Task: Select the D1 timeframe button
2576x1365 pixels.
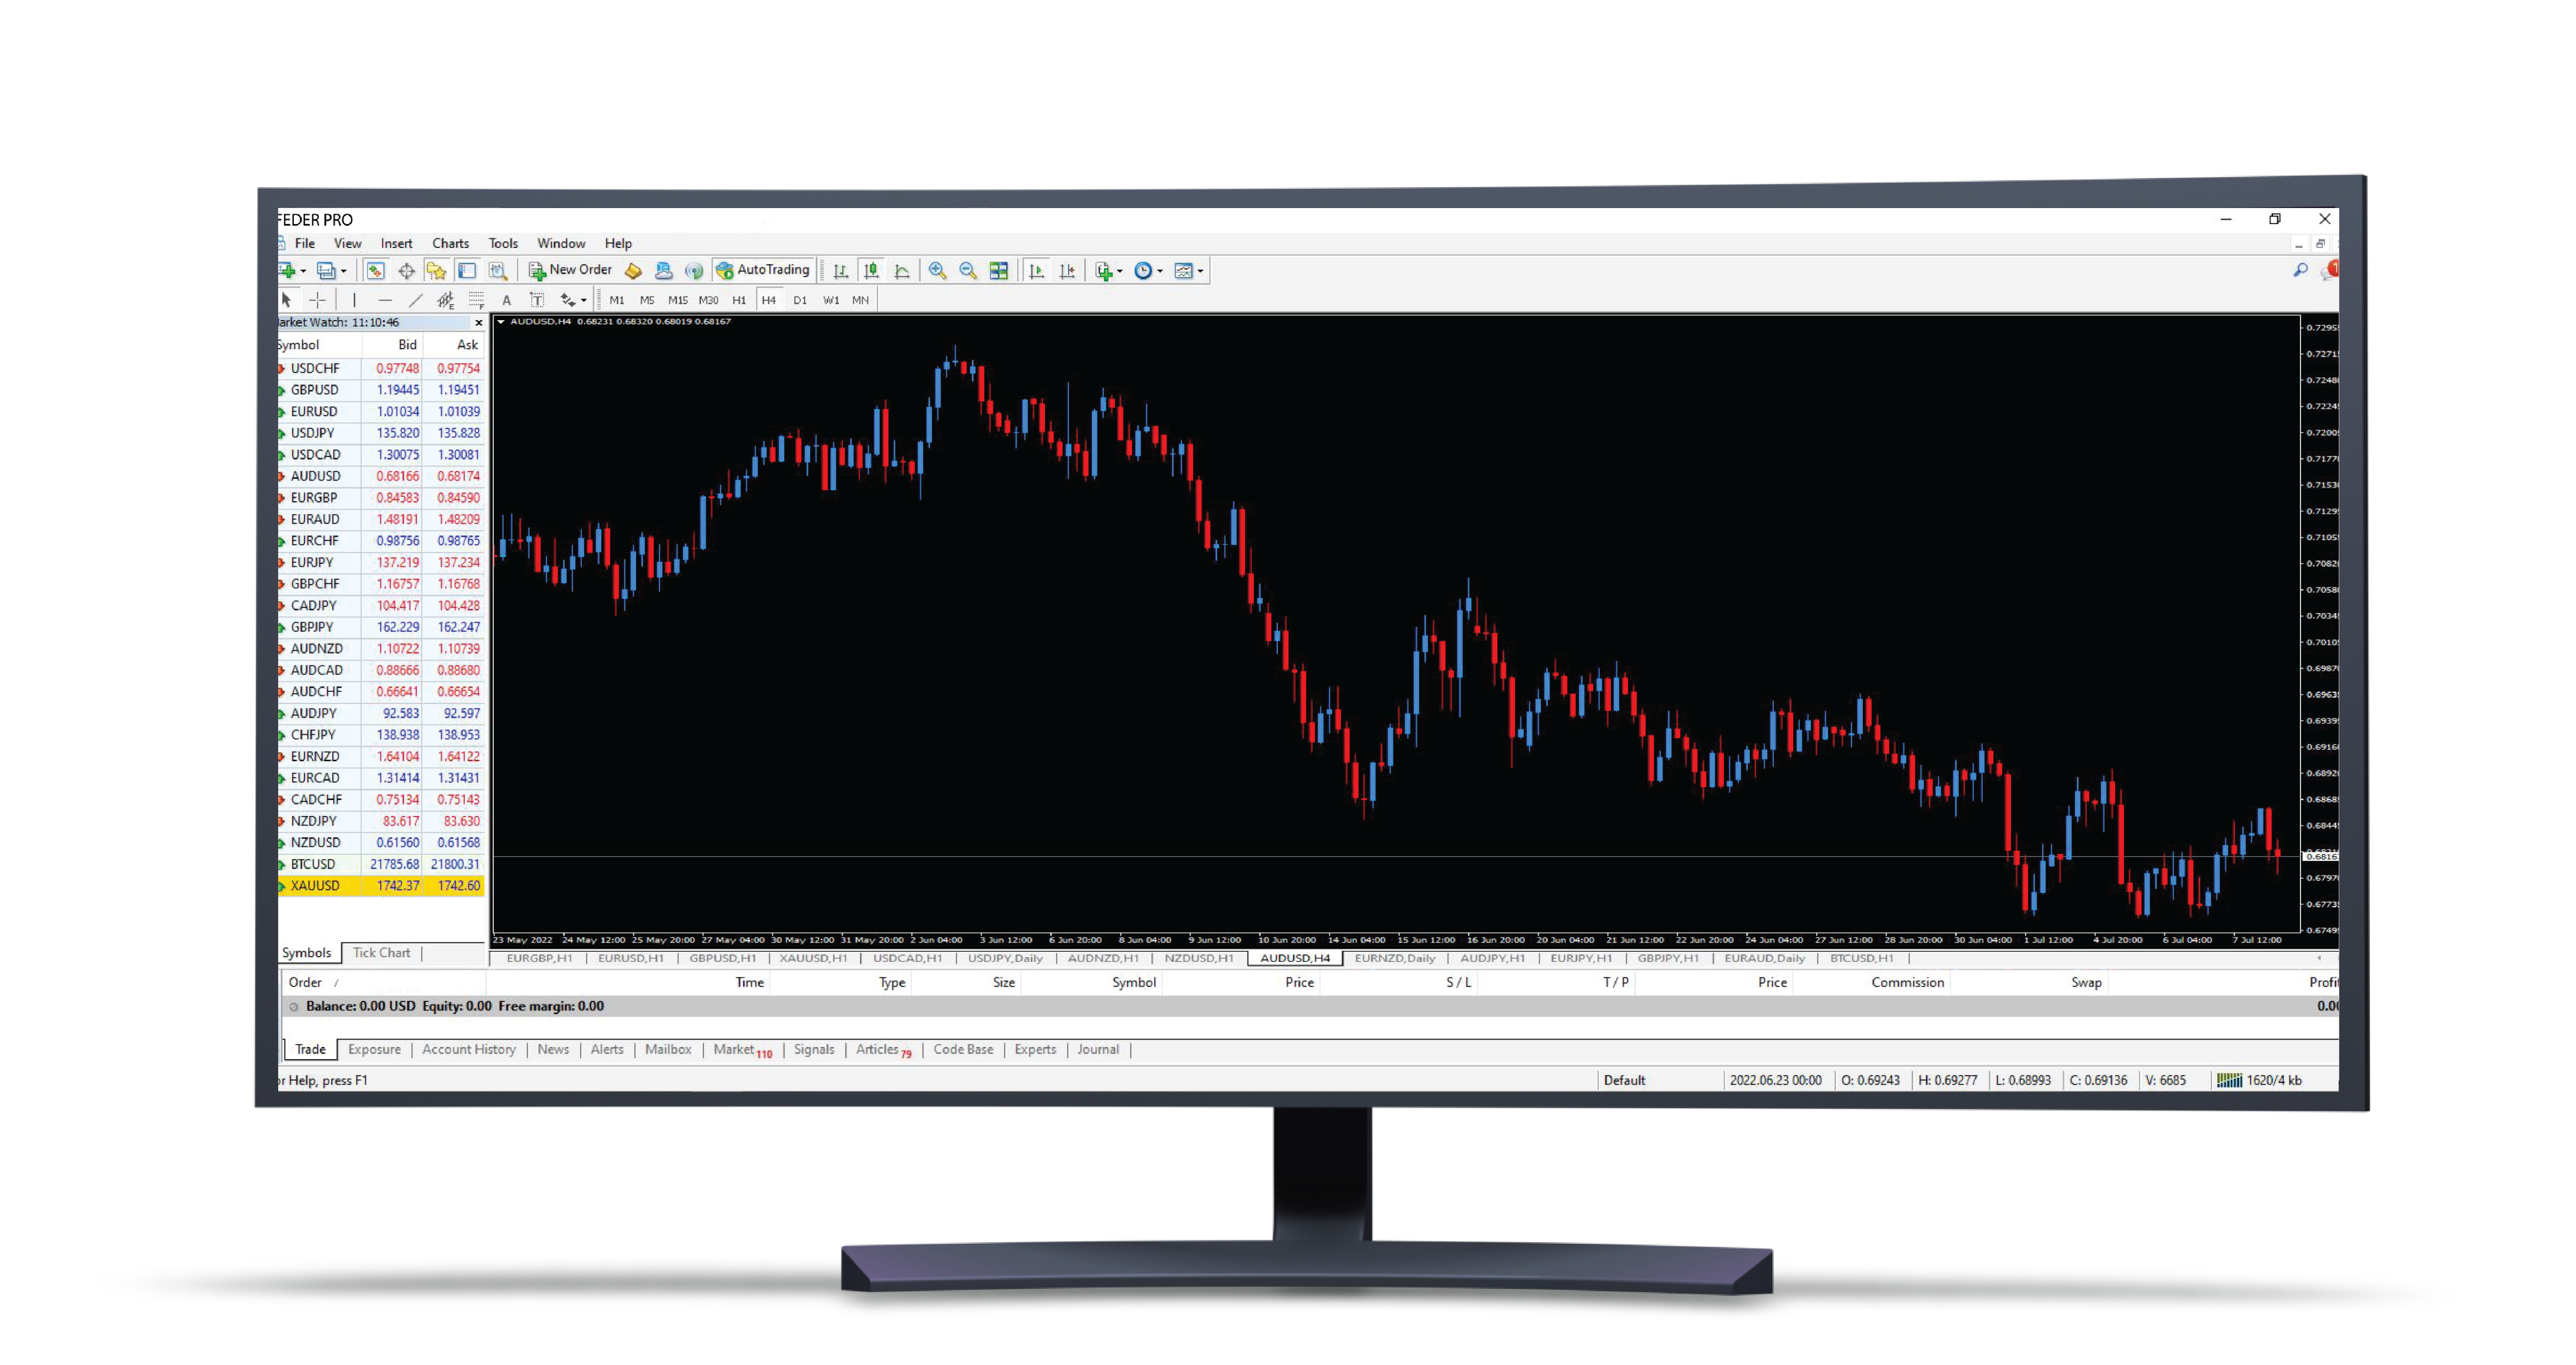Action: 800,300
